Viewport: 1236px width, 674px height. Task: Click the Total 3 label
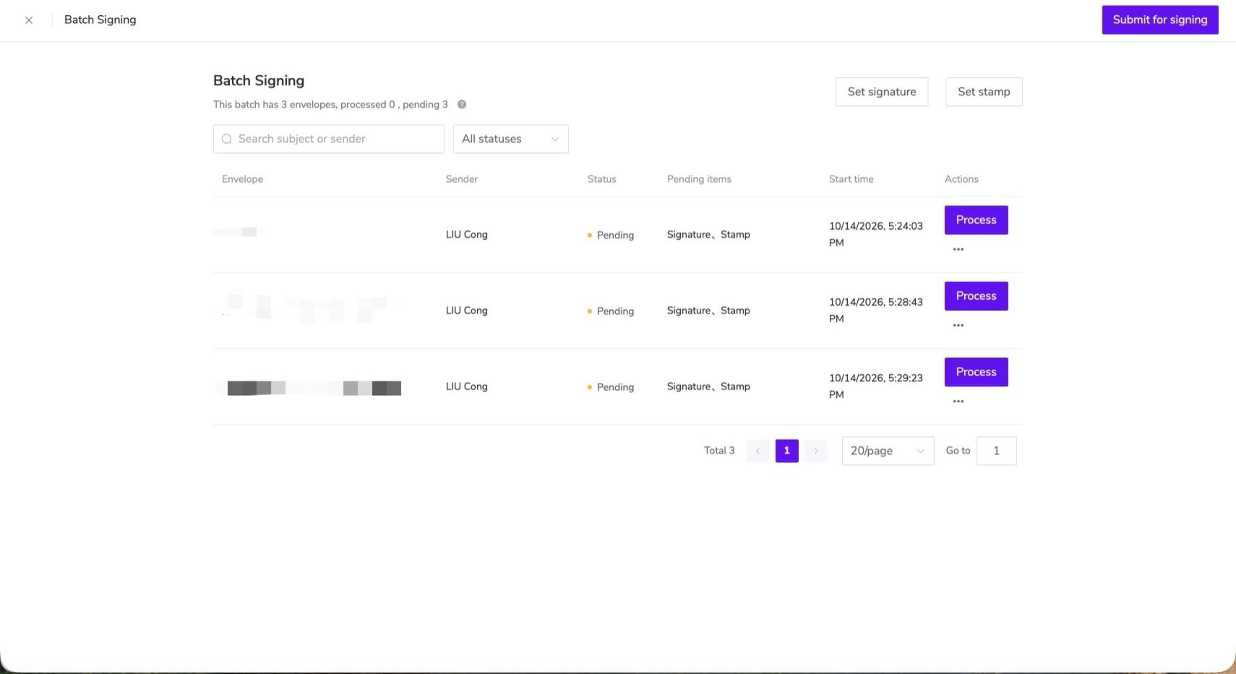point(719,451)
